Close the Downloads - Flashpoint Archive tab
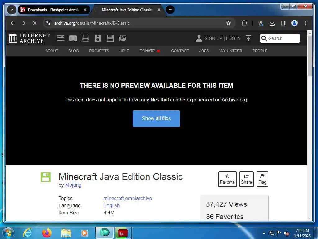The height and width of the screenshot is (239, 318). tap(85, 10)
